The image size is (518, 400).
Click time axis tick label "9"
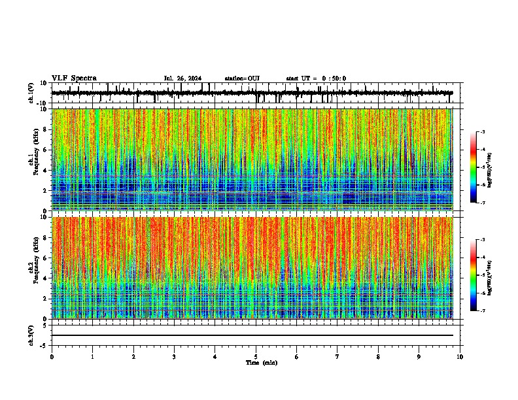419,357
